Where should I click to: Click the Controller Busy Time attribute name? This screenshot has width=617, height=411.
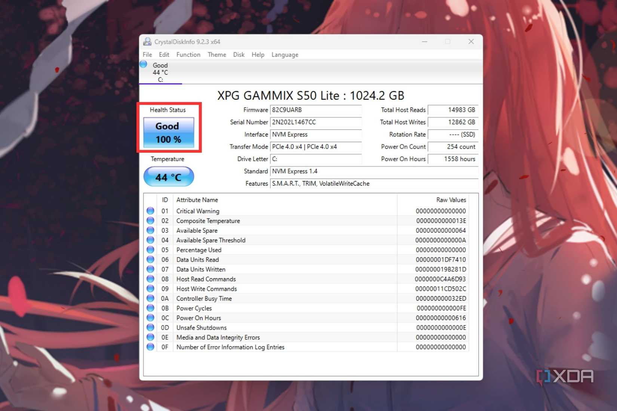click(x=204, y=299)
